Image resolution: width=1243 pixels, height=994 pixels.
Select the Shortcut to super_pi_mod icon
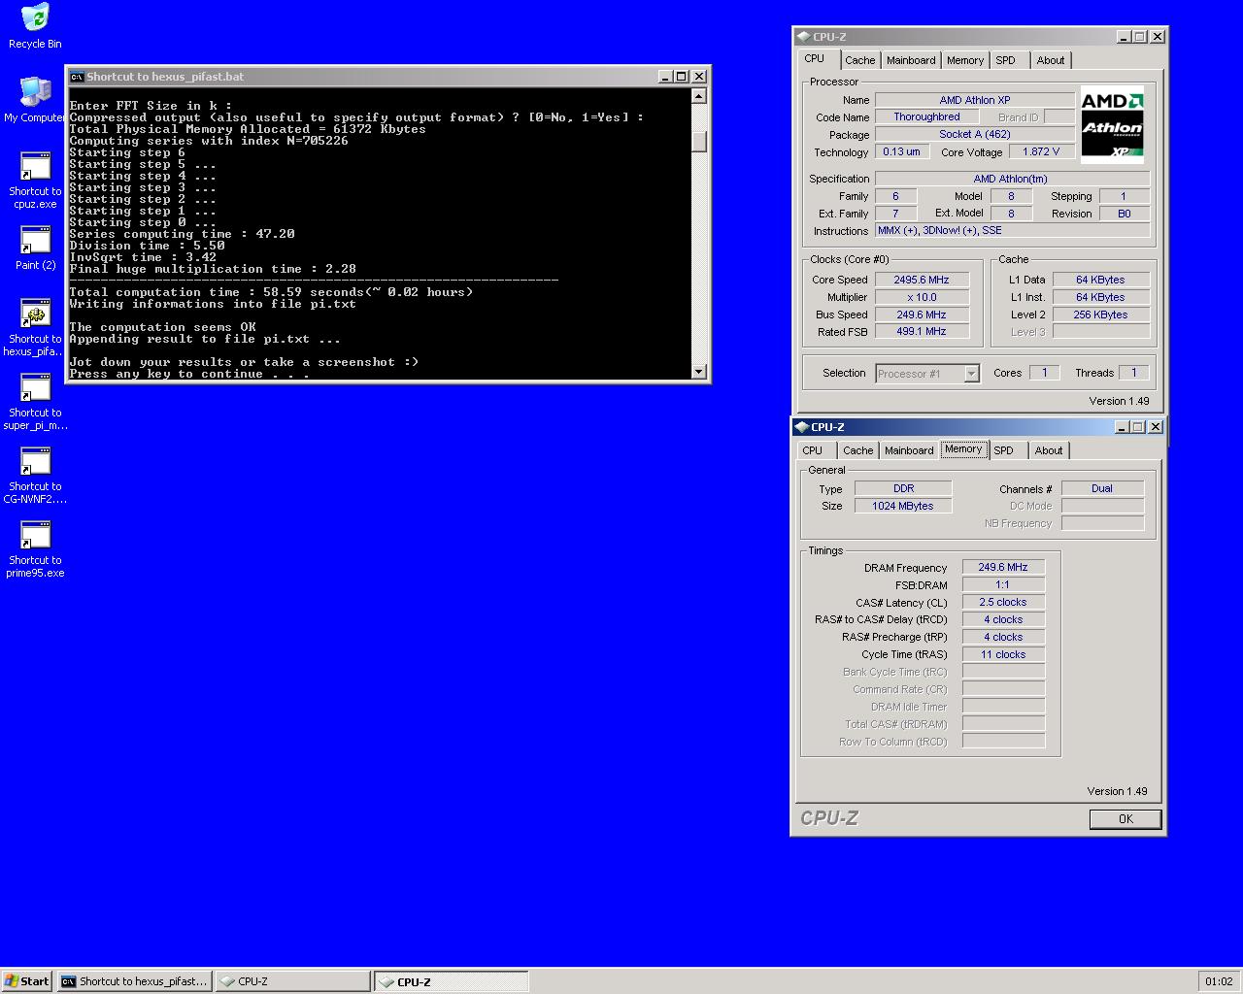pos(35,401)
